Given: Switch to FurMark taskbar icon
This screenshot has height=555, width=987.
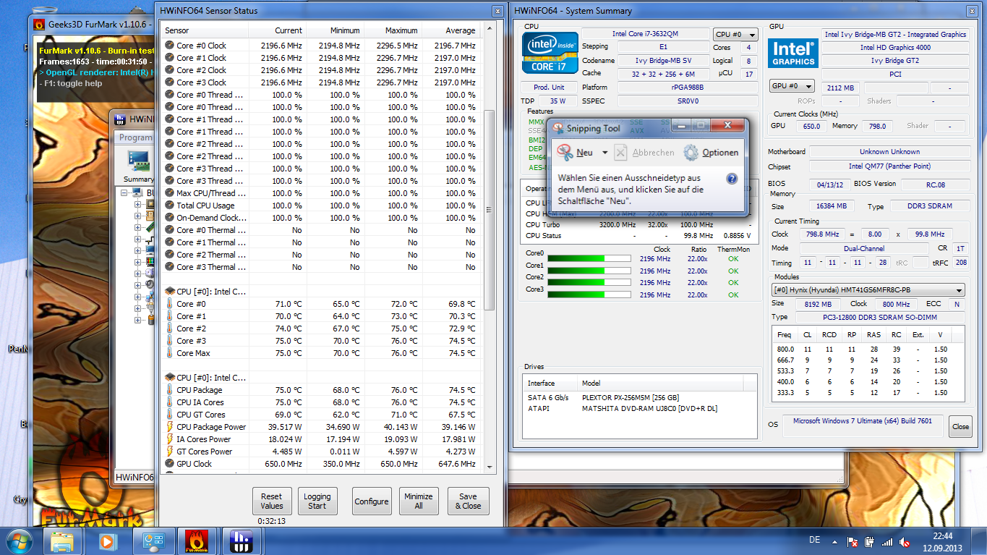Looking at the screenshot, I should 195,541.
